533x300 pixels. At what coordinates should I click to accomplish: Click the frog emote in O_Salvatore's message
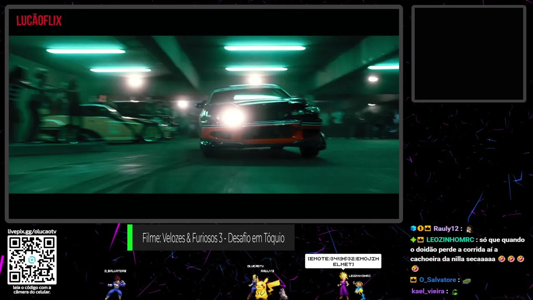click(467, 280)
